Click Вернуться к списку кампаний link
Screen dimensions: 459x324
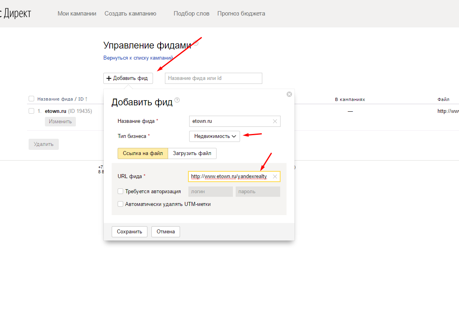[138, 58]
